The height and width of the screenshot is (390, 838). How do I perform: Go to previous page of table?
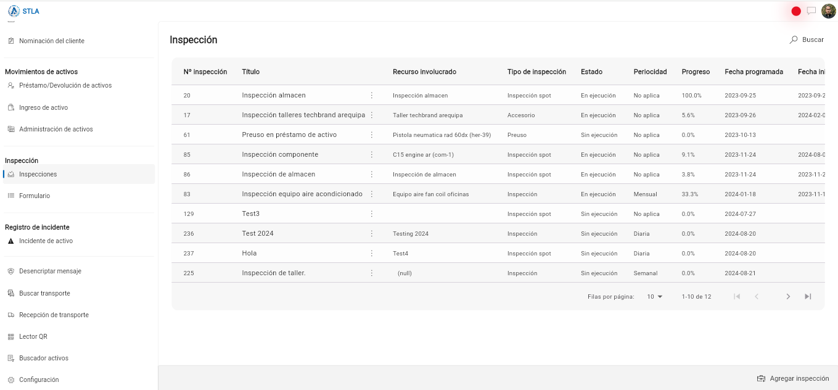tap(757, 297)
